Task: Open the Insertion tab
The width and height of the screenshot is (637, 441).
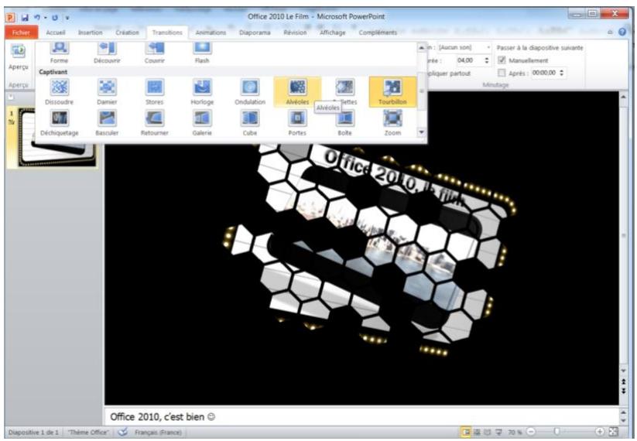Action: [x=91, y=32]
